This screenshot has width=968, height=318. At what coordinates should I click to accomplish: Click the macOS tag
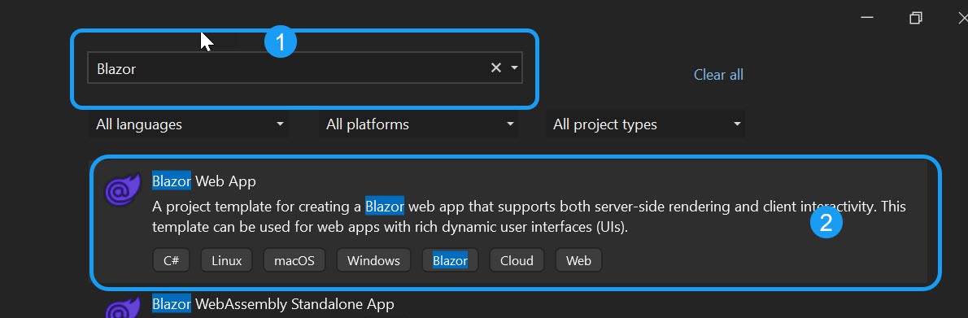pos(294,260)
